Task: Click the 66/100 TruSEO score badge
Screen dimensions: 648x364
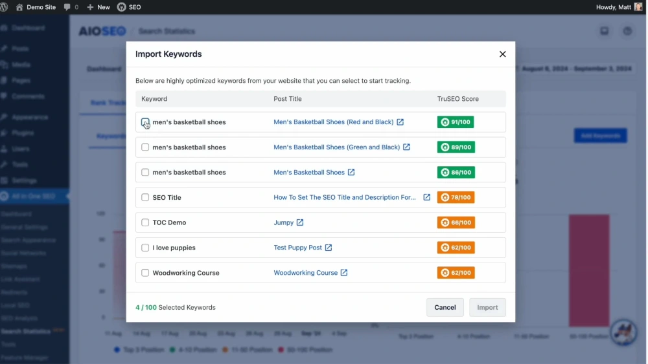Action: coord(456,222)
